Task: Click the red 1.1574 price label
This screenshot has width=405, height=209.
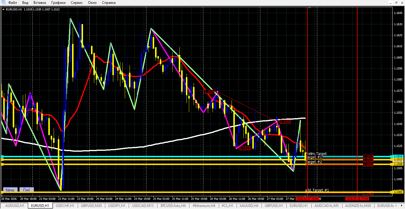Action: click(209, 92)
